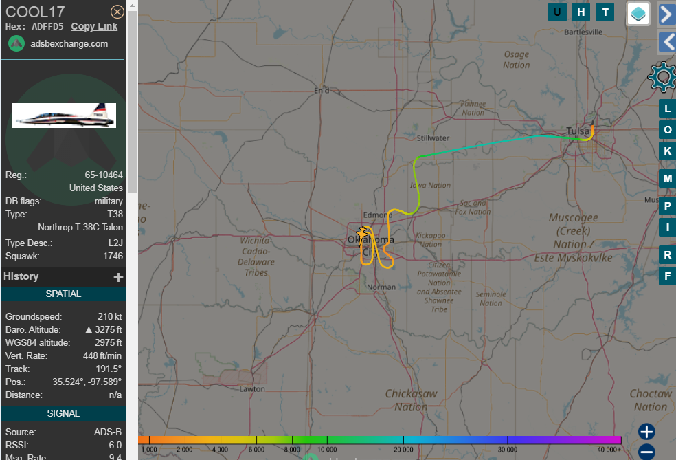This screenshot has width=676, height=460.
Task: Click the track value 191.5°
Action: (x=109, y=369)
